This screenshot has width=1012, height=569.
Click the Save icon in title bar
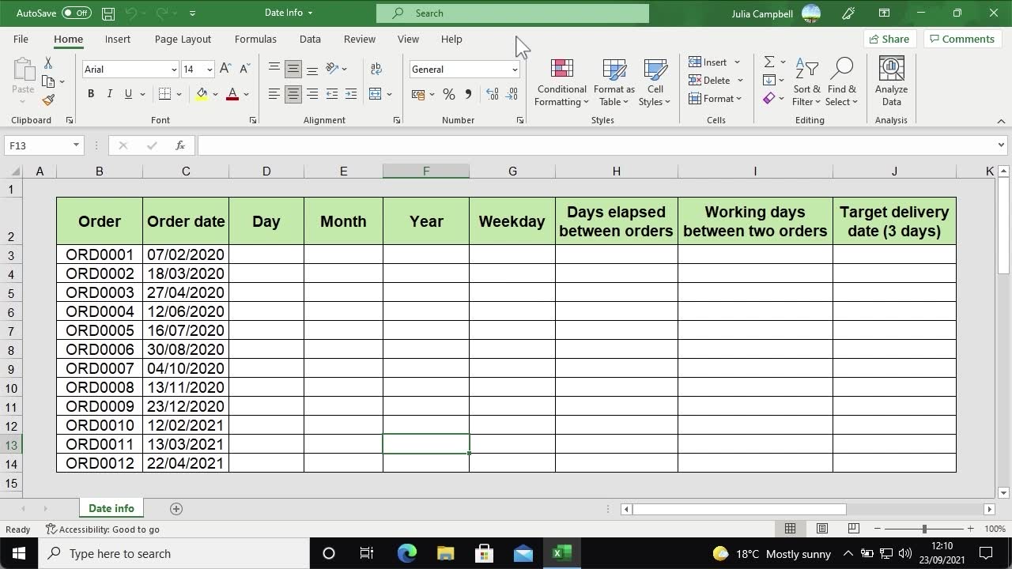pyautogui.click(x=108, y=13)
